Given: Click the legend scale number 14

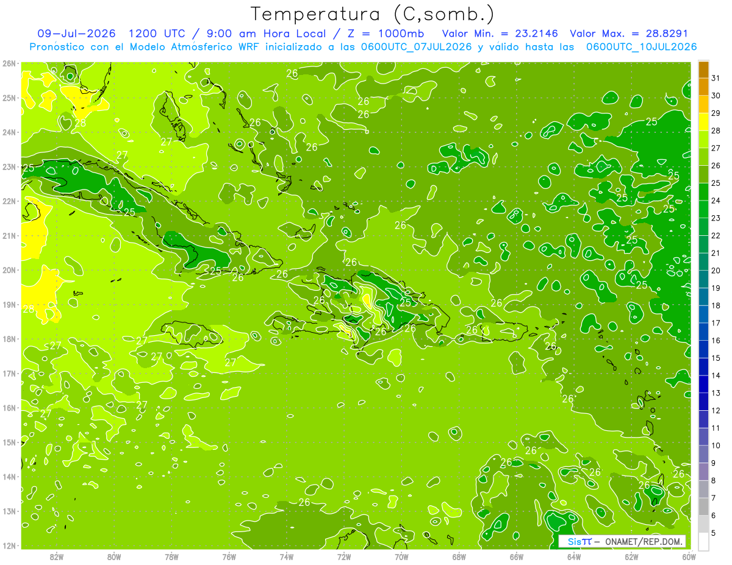Looking at the screenshot, I should click(x=716, y=375).
